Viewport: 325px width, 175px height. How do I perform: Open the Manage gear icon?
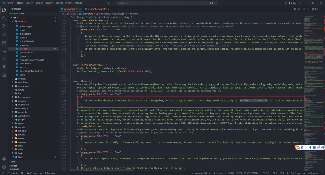tap(4, 167)
